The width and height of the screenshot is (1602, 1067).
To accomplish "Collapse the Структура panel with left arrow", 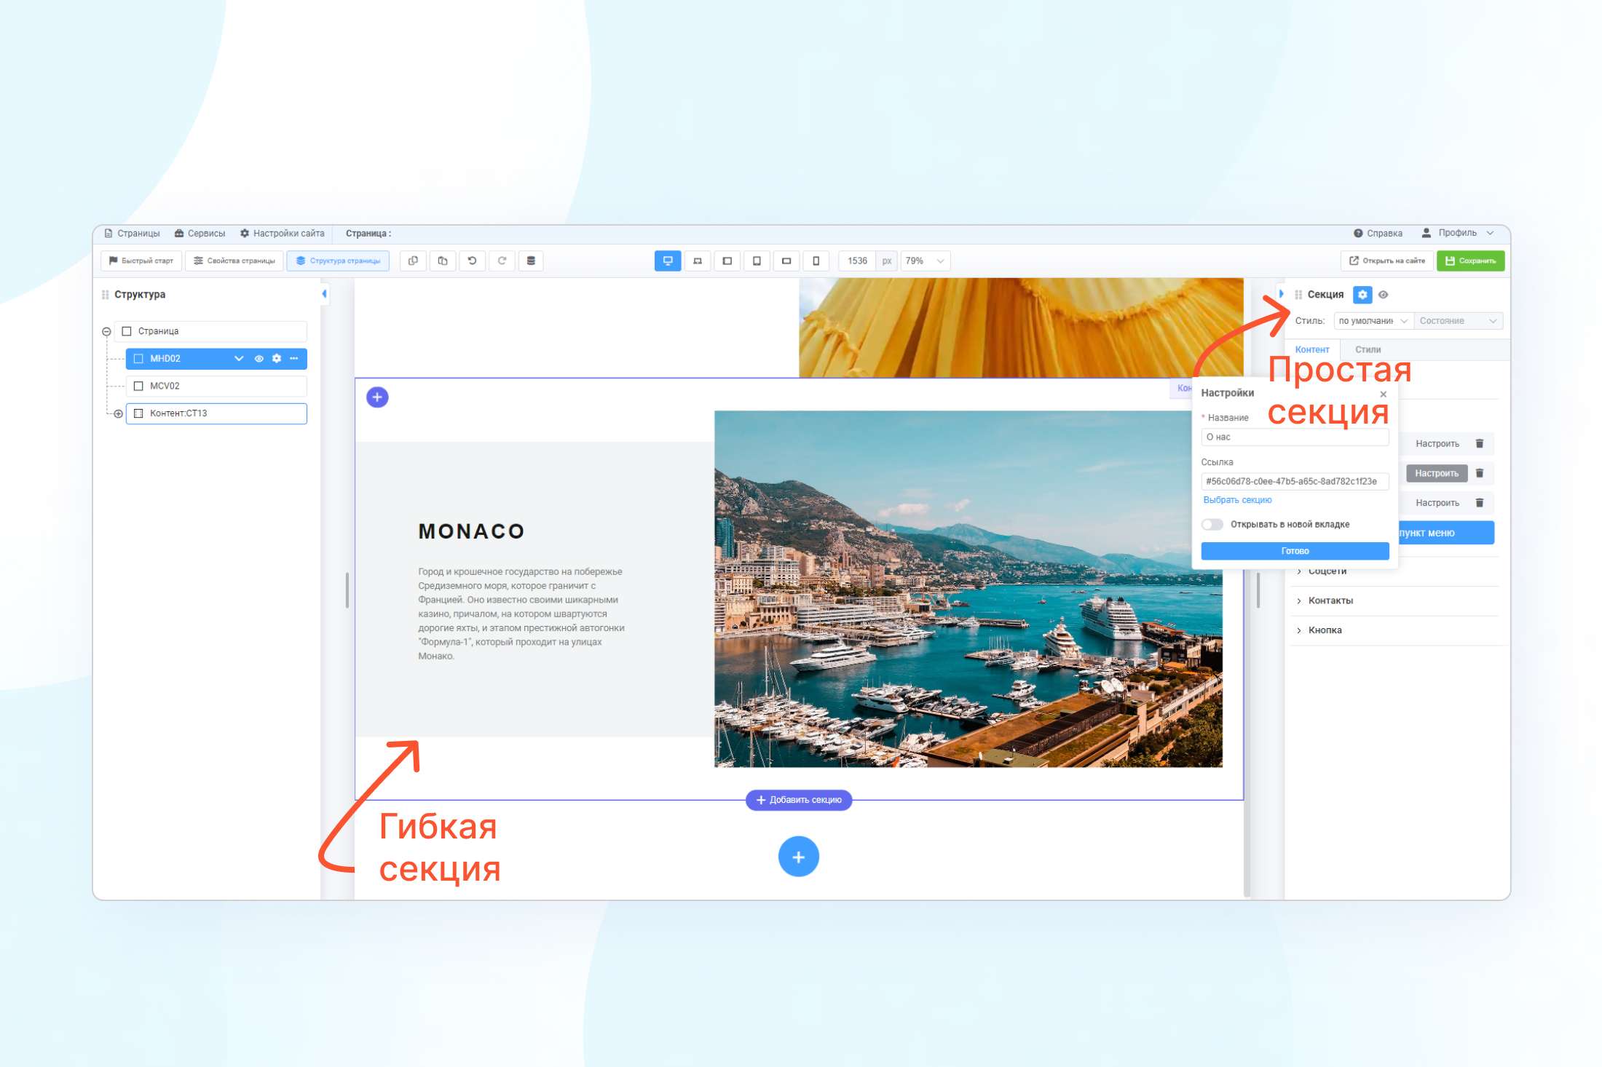I will [x=324, y=294].
